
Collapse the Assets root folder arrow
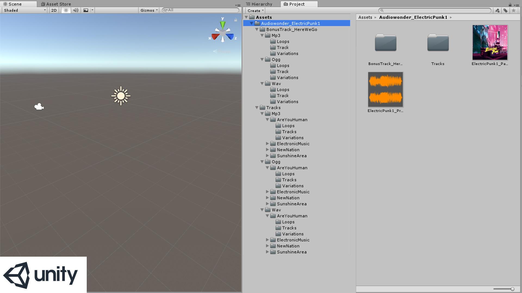click(246, 17)
